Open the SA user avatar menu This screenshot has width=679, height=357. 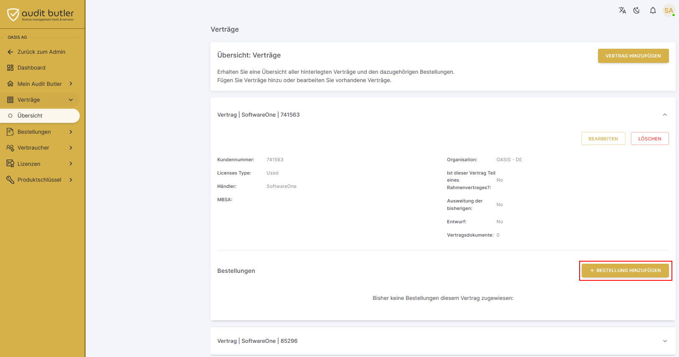[669, 10]
